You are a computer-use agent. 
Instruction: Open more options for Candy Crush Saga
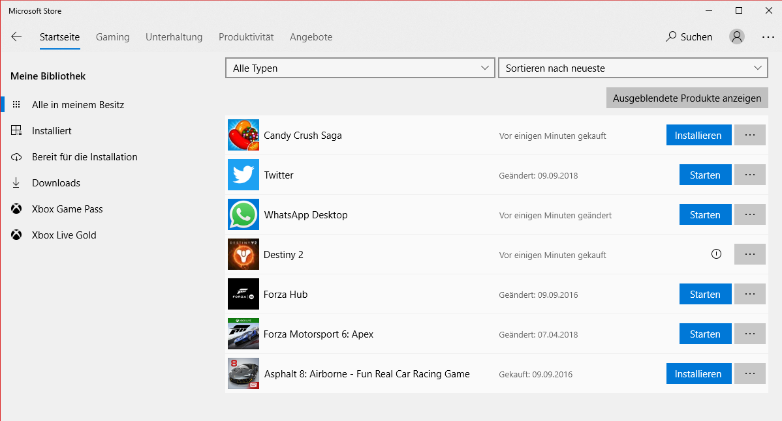pos(750,135)
